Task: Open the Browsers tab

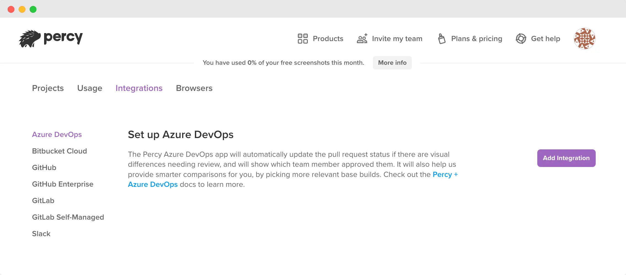Action: (194, 88)
